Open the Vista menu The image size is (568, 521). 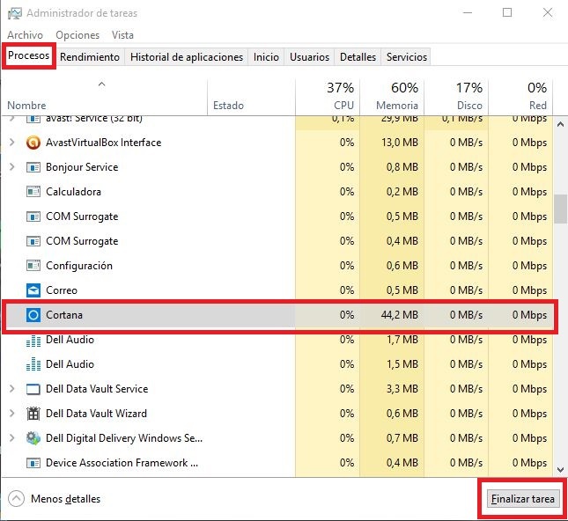122,35
